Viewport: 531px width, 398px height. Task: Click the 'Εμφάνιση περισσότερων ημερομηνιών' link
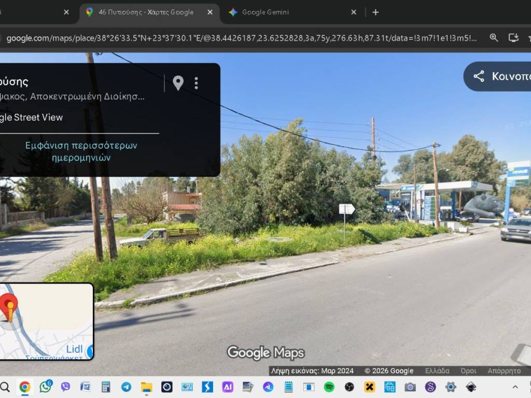[x=81, y=151]
